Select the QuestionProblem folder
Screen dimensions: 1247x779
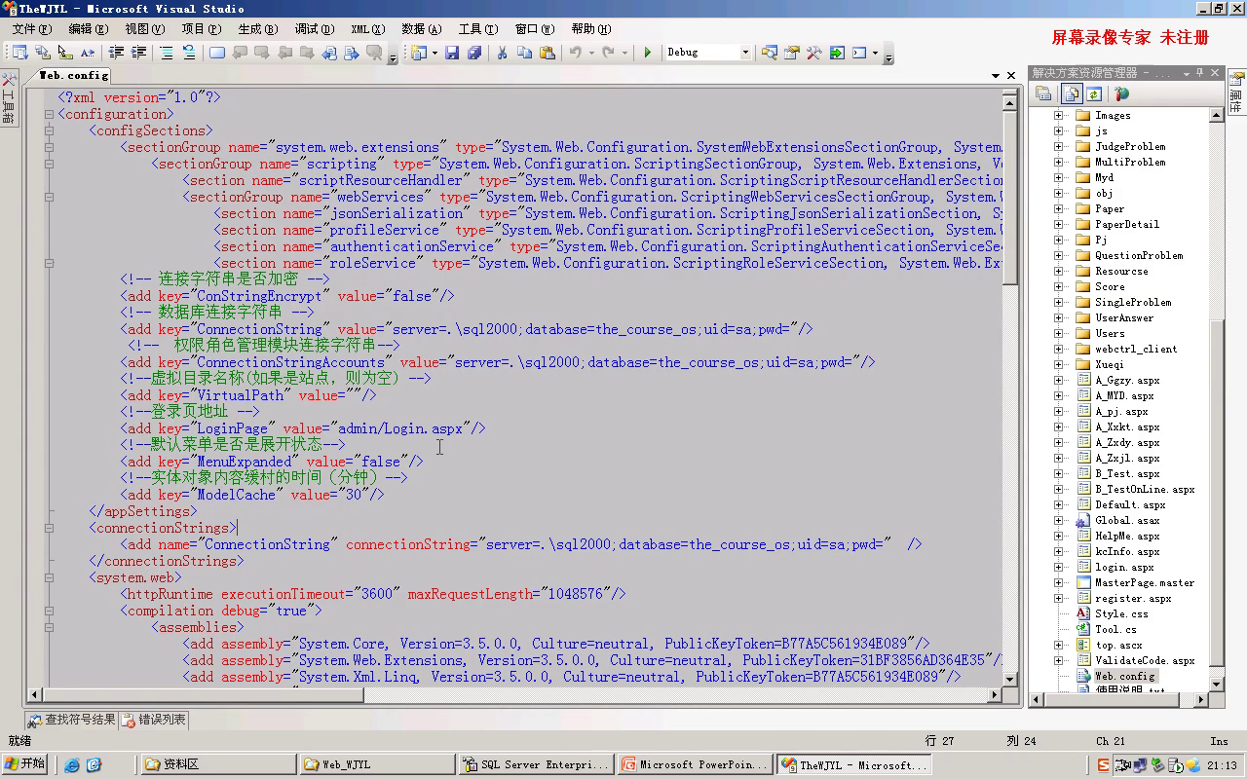pyautogui.click(x=1139, y=255)
